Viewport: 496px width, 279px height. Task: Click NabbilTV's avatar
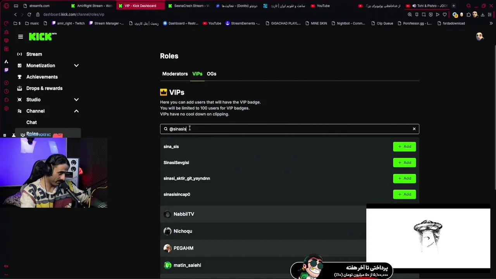coord(167,214)
